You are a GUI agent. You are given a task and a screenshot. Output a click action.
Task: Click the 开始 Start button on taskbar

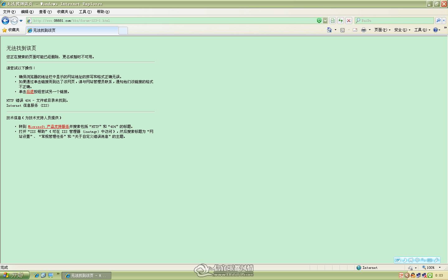(x=15, y=275)
